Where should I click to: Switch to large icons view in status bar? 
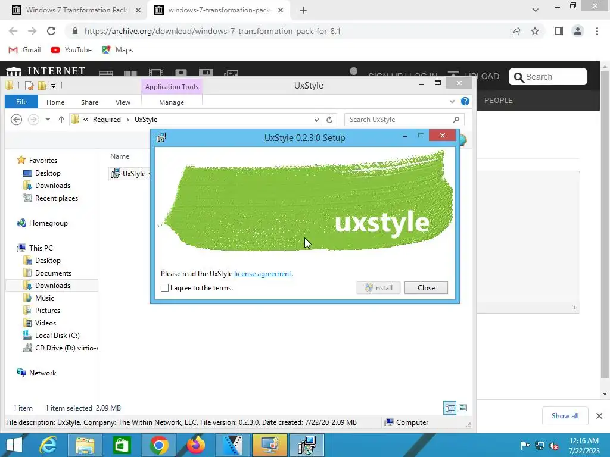[462, 408]
